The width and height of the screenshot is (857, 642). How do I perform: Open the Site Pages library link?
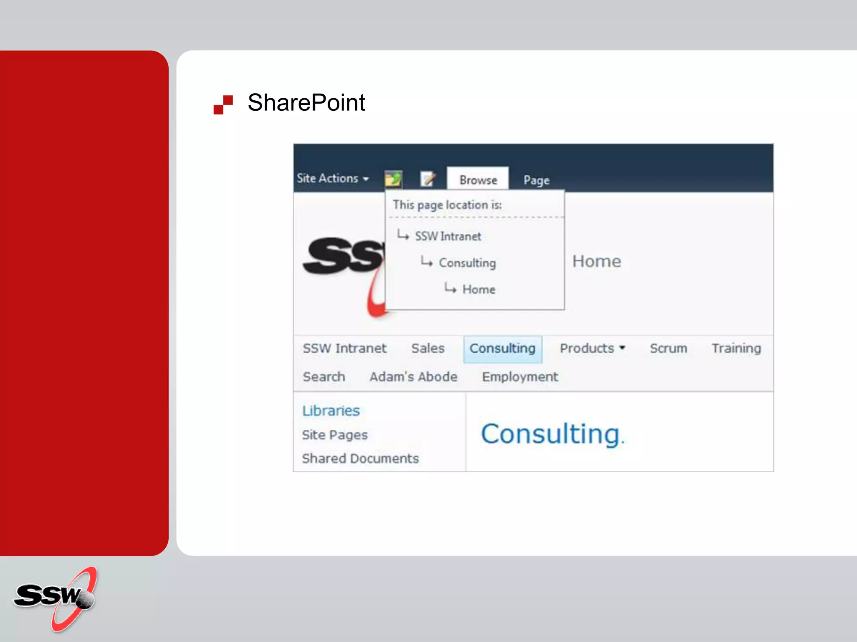click(335, 435)
